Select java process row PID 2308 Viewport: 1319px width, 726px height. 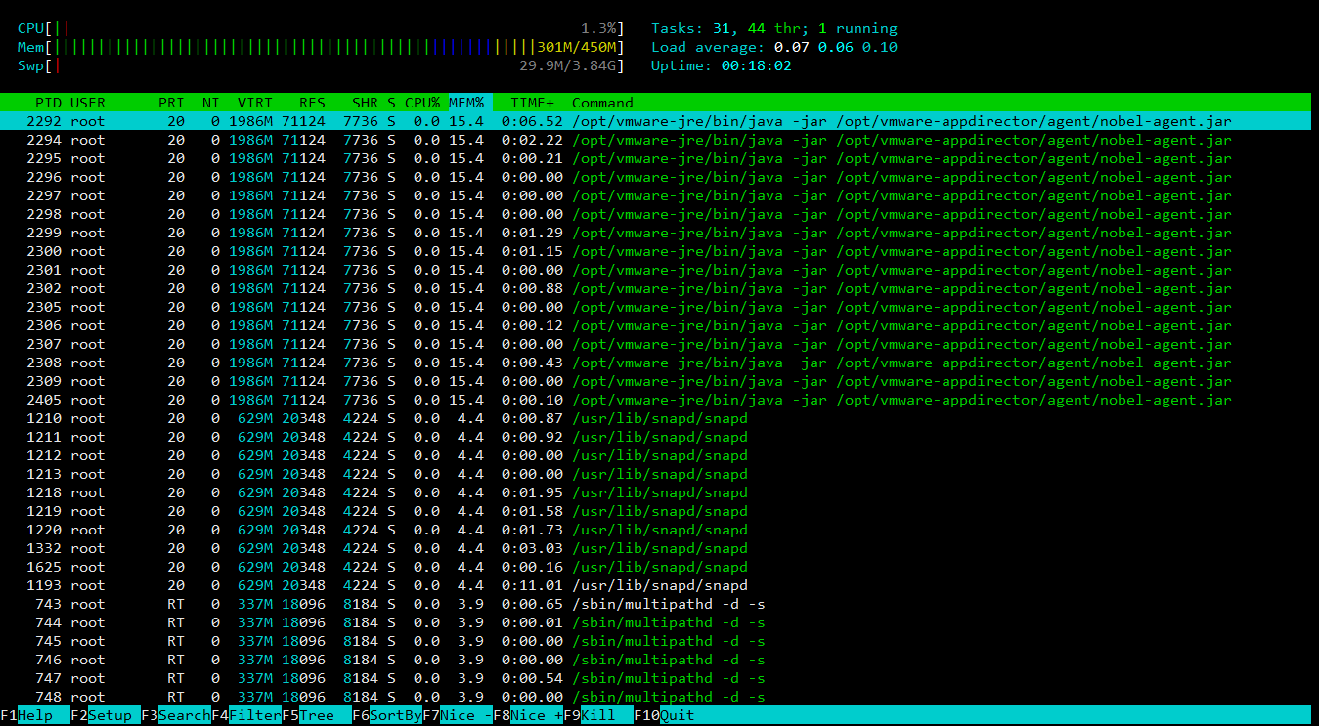pos(655,363)
